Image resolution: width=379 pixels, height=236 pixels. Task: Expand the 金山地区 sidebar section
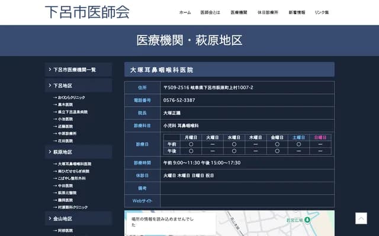(78, 219)
